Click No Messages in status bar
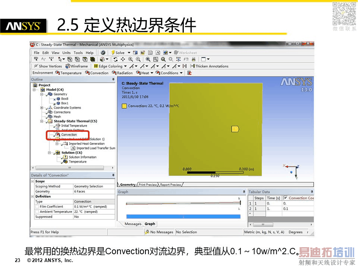Image resolution: width=358 pixels, height=268 pixels. coord(159,232)
